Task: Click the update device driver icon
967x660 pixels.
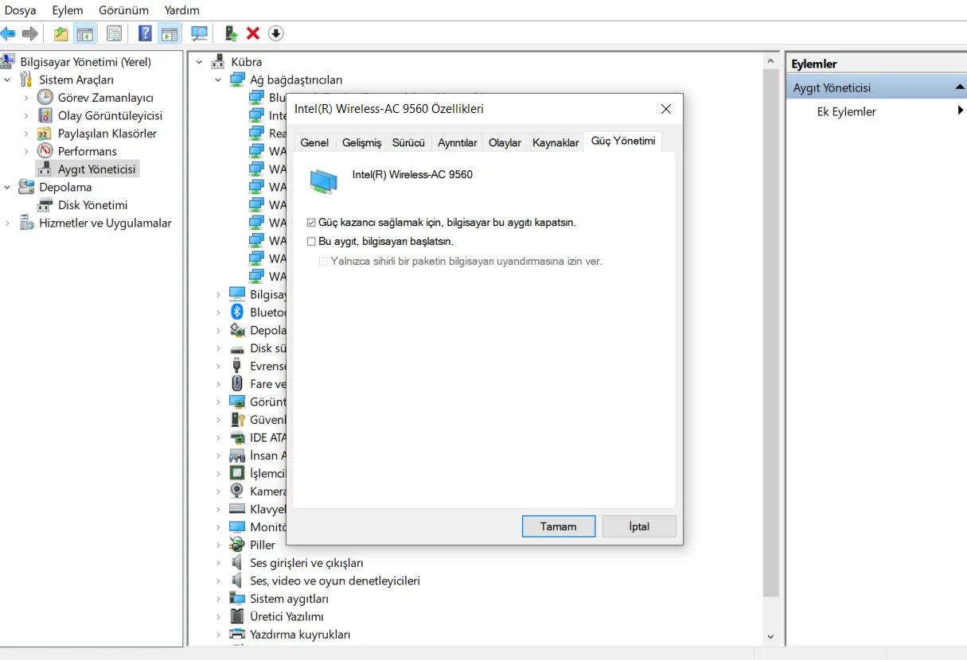Action: pos(231,33)
